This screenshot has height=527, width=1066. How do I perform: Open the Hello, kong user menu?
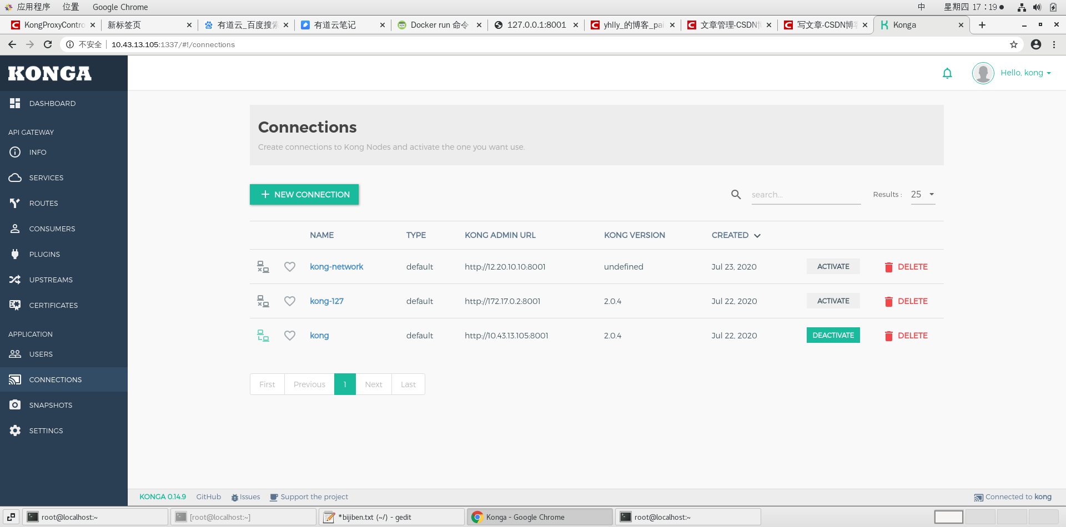(x=1025, y=73)
